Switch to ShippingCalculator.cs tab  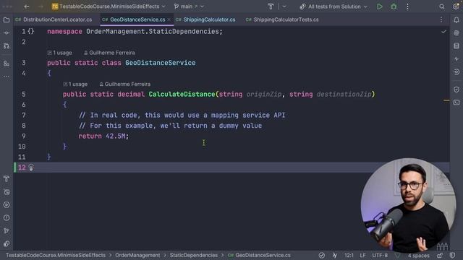point(205,19)
